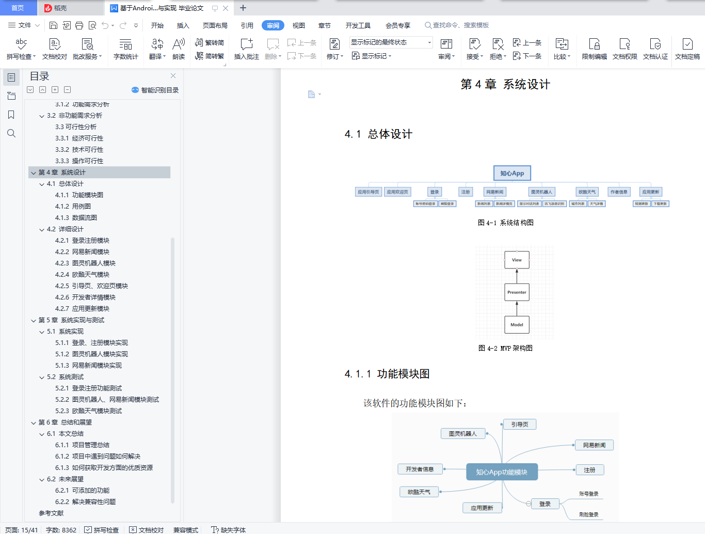Image resolution: width=705 pixels, height=534 pixels.
Task: Jump to 参考文献 in outline
Action: point(51,513)
